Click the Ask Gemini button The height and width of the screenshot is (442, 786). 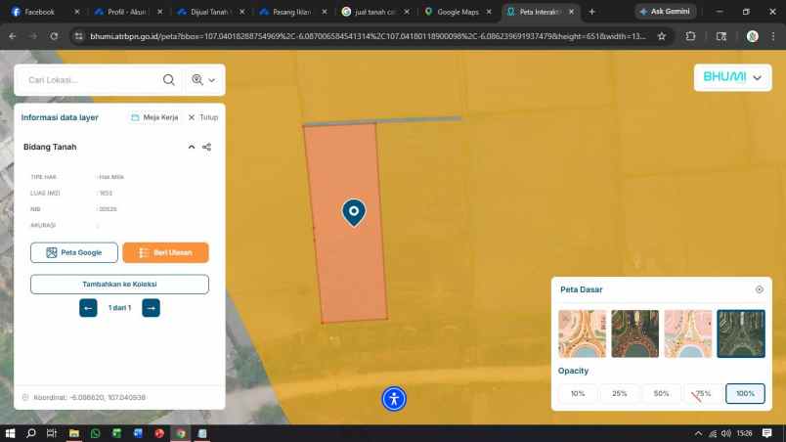click(665, 12)
